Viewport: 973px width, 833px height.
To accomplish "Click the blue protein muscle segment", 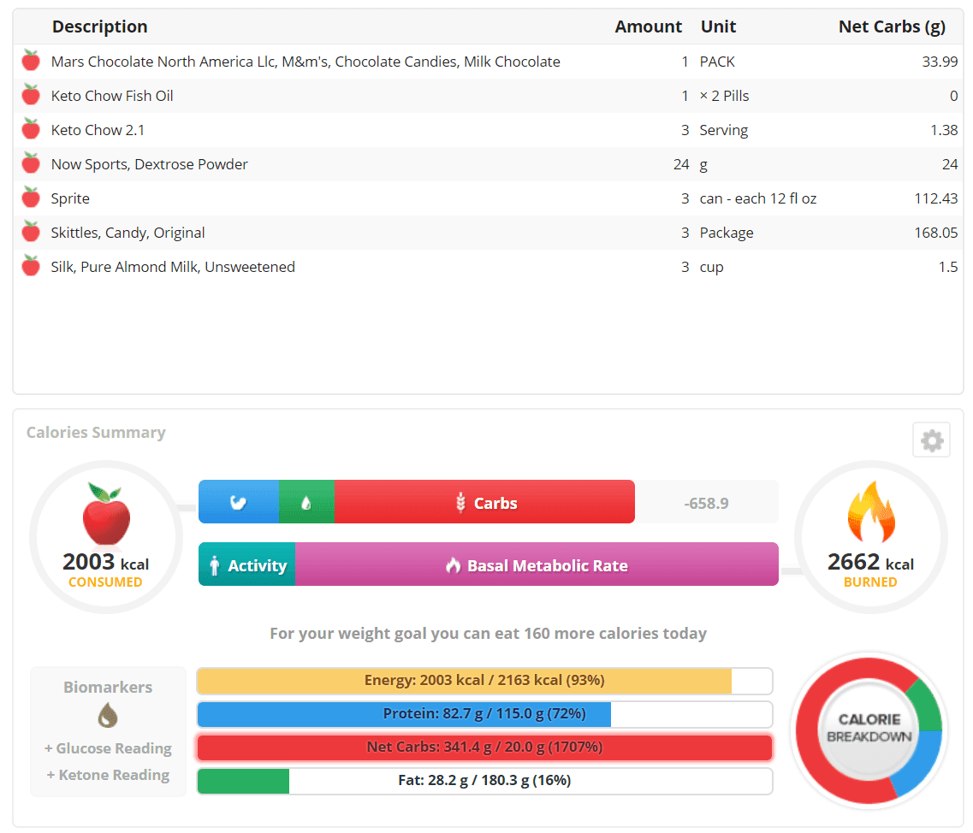I will point(239,502).
